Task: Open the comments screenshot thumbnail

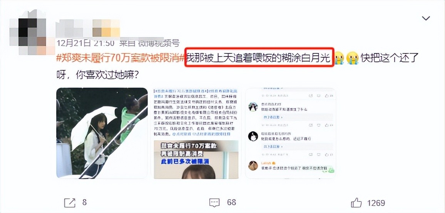Action: coord(290,133)
